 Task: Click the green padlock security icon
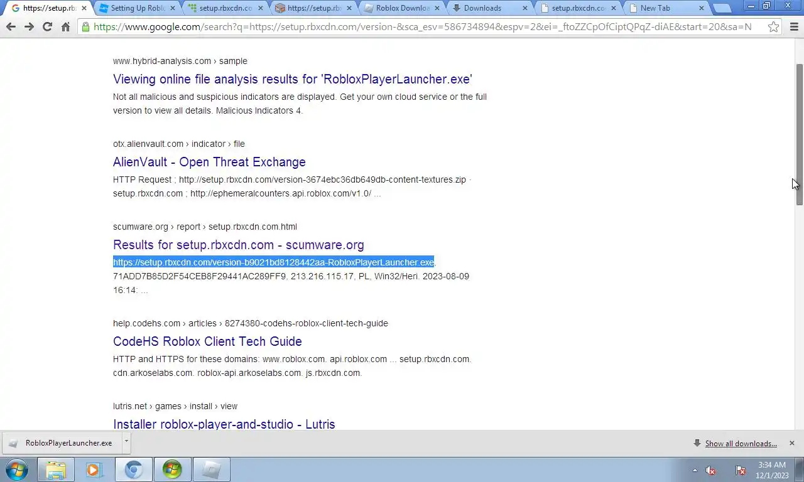(x=85, y=27)
